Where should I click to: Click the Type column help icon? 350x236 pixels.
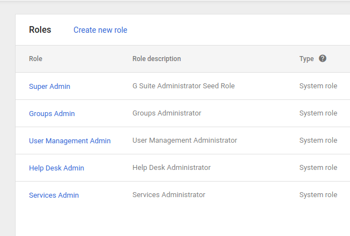[x=323, y=58]
